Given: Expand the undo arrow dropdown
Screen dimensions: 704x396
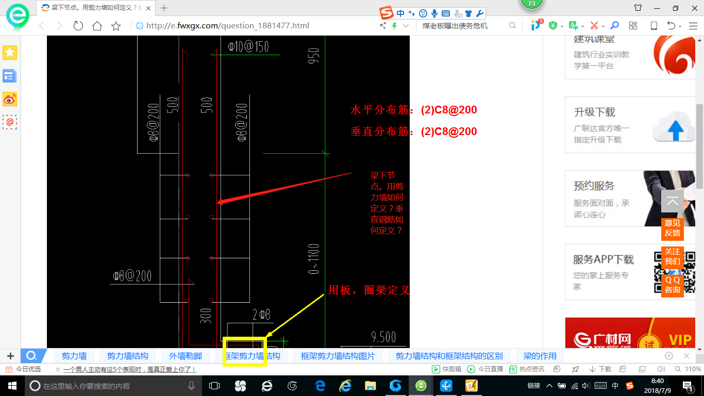Looking at the screenshot, I should pos(680,26).
